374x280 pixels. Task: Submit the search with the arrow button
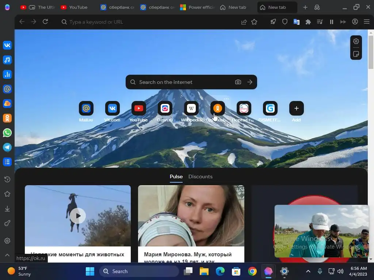[x=250, y=82]
